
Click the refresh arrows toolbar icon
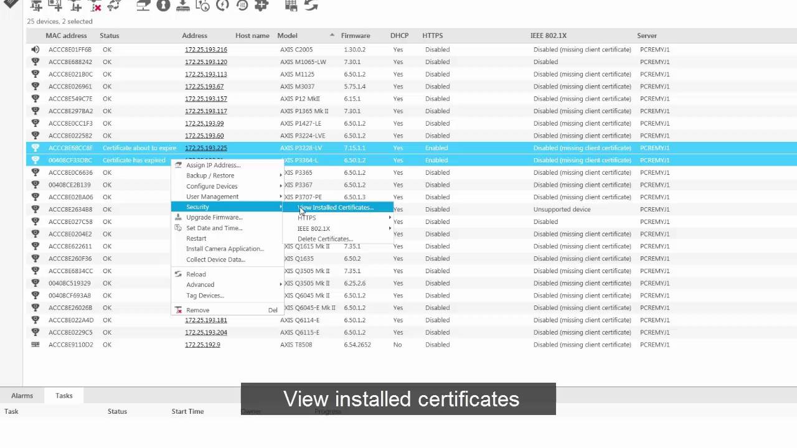pyautogui.click(x=311, y=6)
